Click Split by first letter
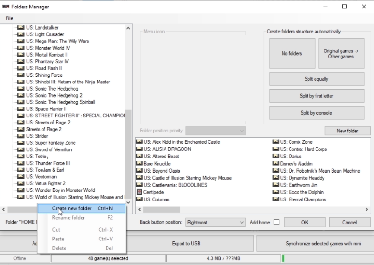374x265 pixels. point(316,96)
